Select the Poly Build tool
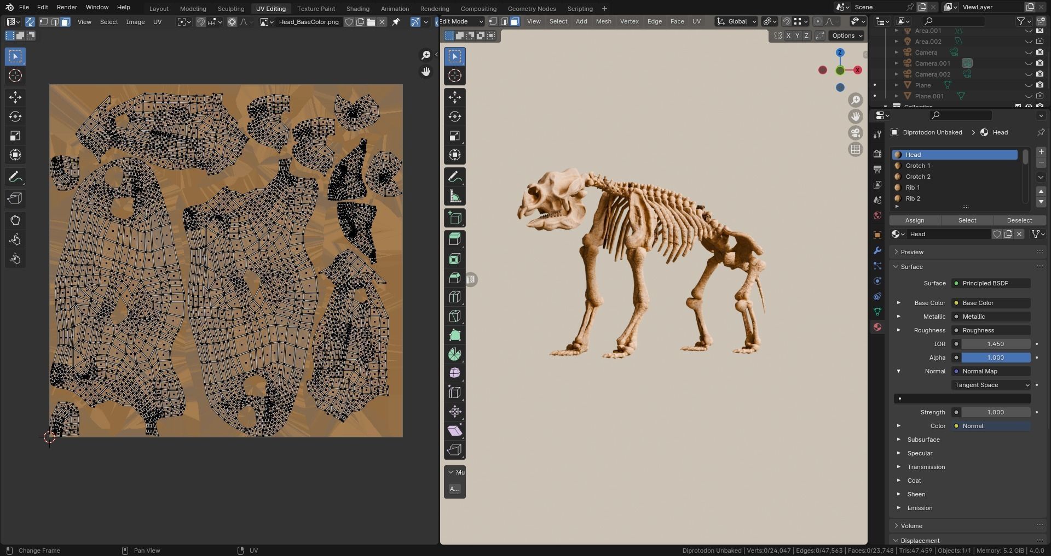Image resolution: width=1051 pixels, height=556 pixels. pyautogui.click(x=455, y=335)
